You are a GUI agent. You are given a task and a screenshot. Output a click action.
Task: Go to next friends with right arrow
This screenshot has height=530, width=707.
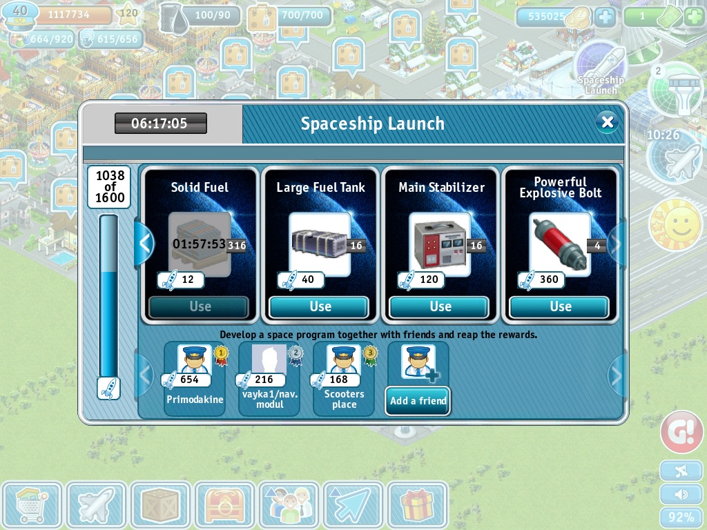coord(616,375)
